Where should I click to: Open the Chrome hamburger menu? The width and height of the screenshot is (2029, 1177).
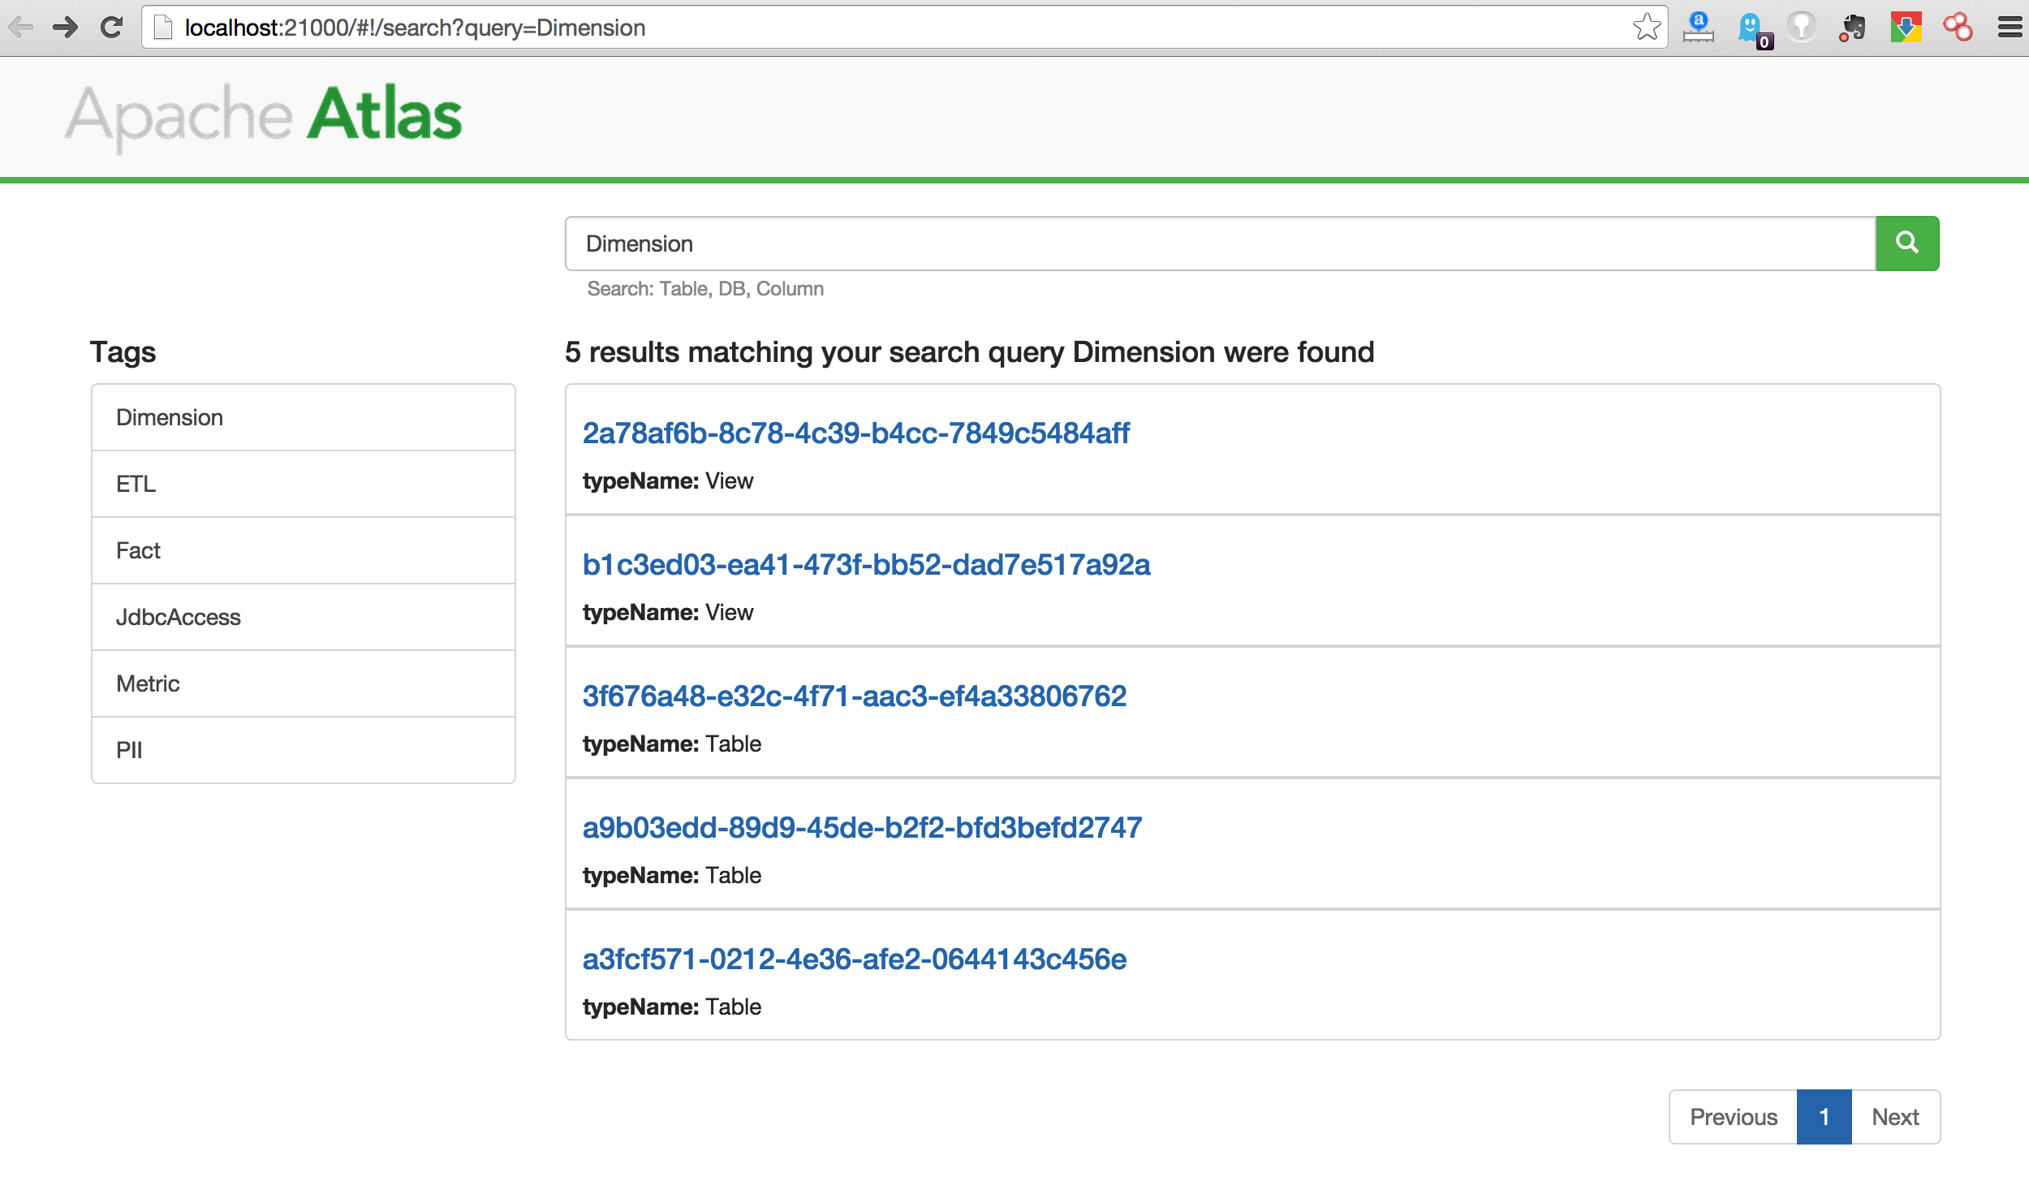tap(2010, 28)
